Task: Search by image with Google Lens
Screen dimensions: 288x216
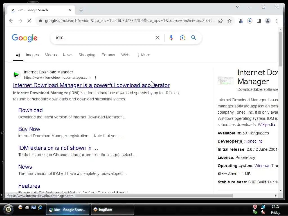Action: (x=182, y=38)
